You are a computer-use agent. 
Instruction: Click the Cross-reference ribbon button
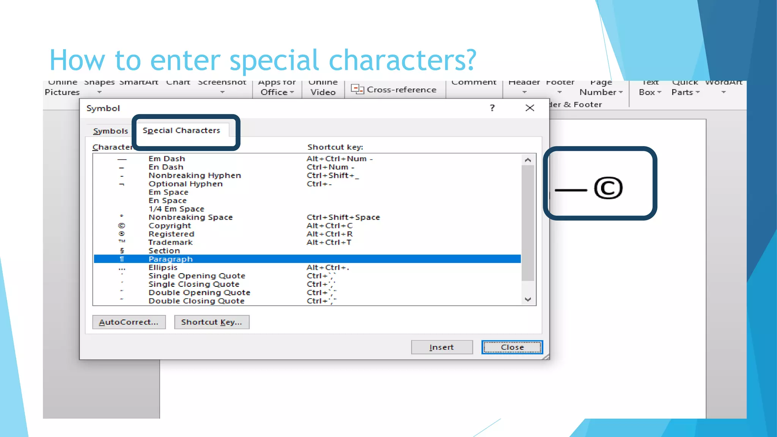[394, 90]
